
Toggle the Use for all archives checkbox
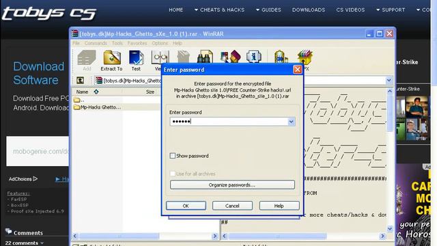(173, 174)
